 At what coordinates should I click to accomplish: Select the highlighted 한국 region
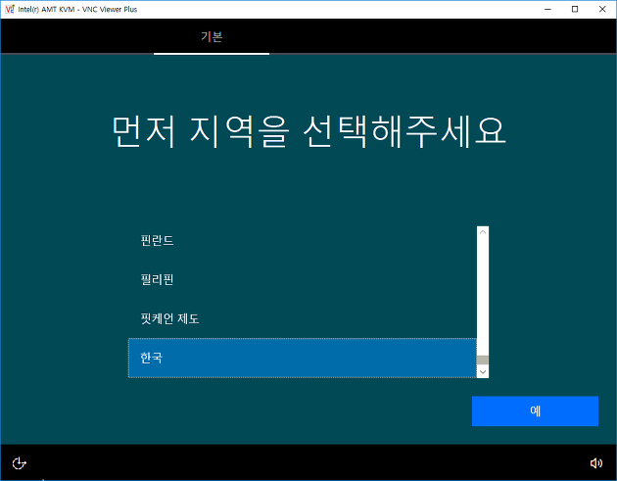303,358
